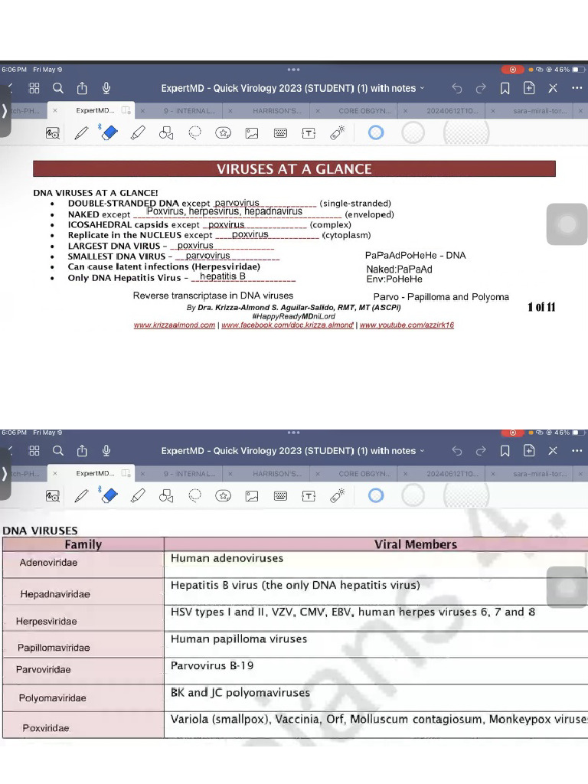Choose blue ring color preset above DNA Viruses table

(376, 495)
